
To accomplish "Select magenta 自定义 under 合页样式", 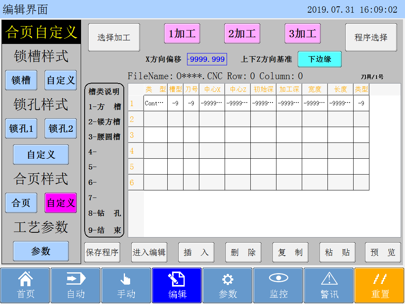I will pyautogui.click(x=61, y=203).
